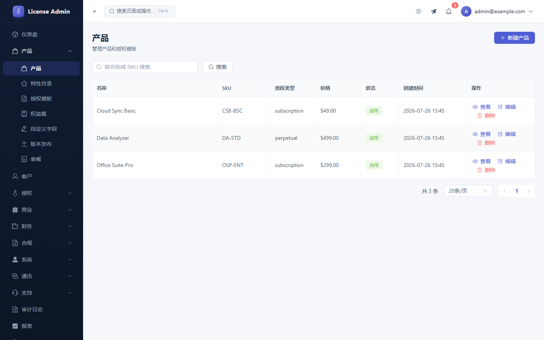Edit the Data Analyzer product

pos(507,134)
